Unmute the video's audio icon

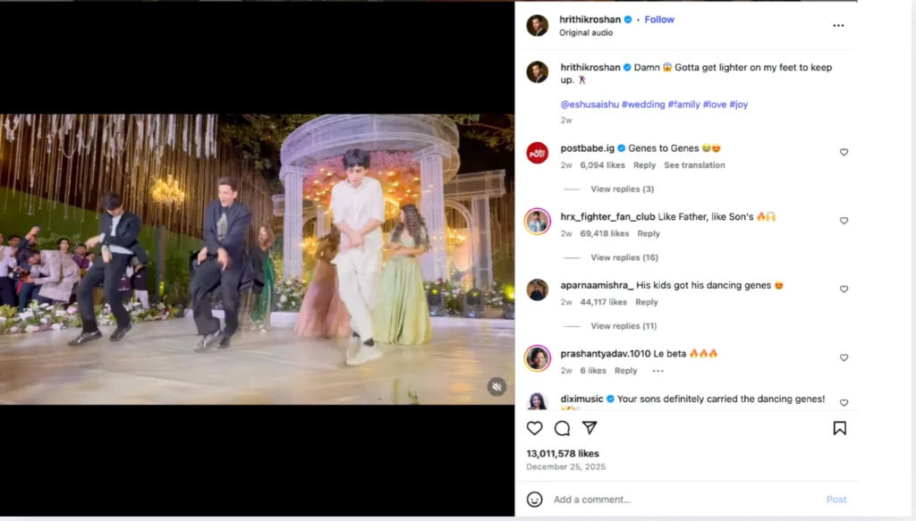point(496,386)
